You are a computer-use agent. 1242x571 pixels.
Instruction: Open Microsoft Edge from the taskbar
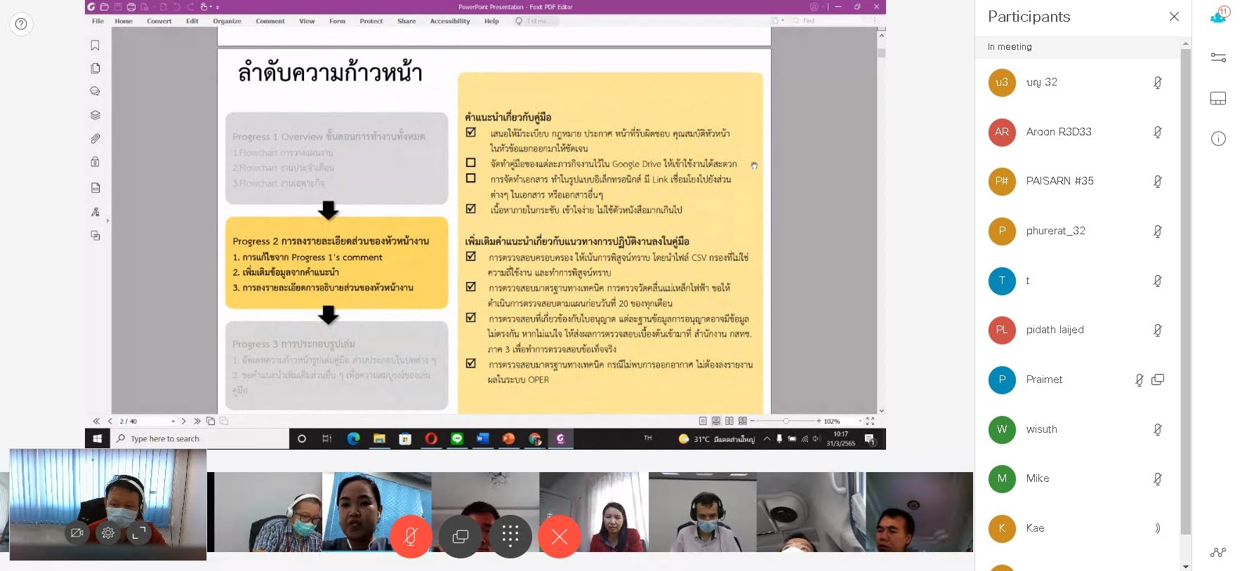pos(353,439)
